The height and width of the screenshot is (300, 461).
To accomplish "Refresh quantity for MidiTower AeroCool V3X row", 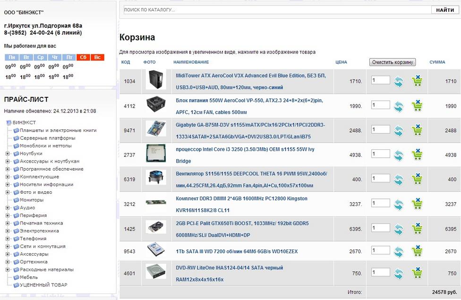I will click(x=399, y=81).
